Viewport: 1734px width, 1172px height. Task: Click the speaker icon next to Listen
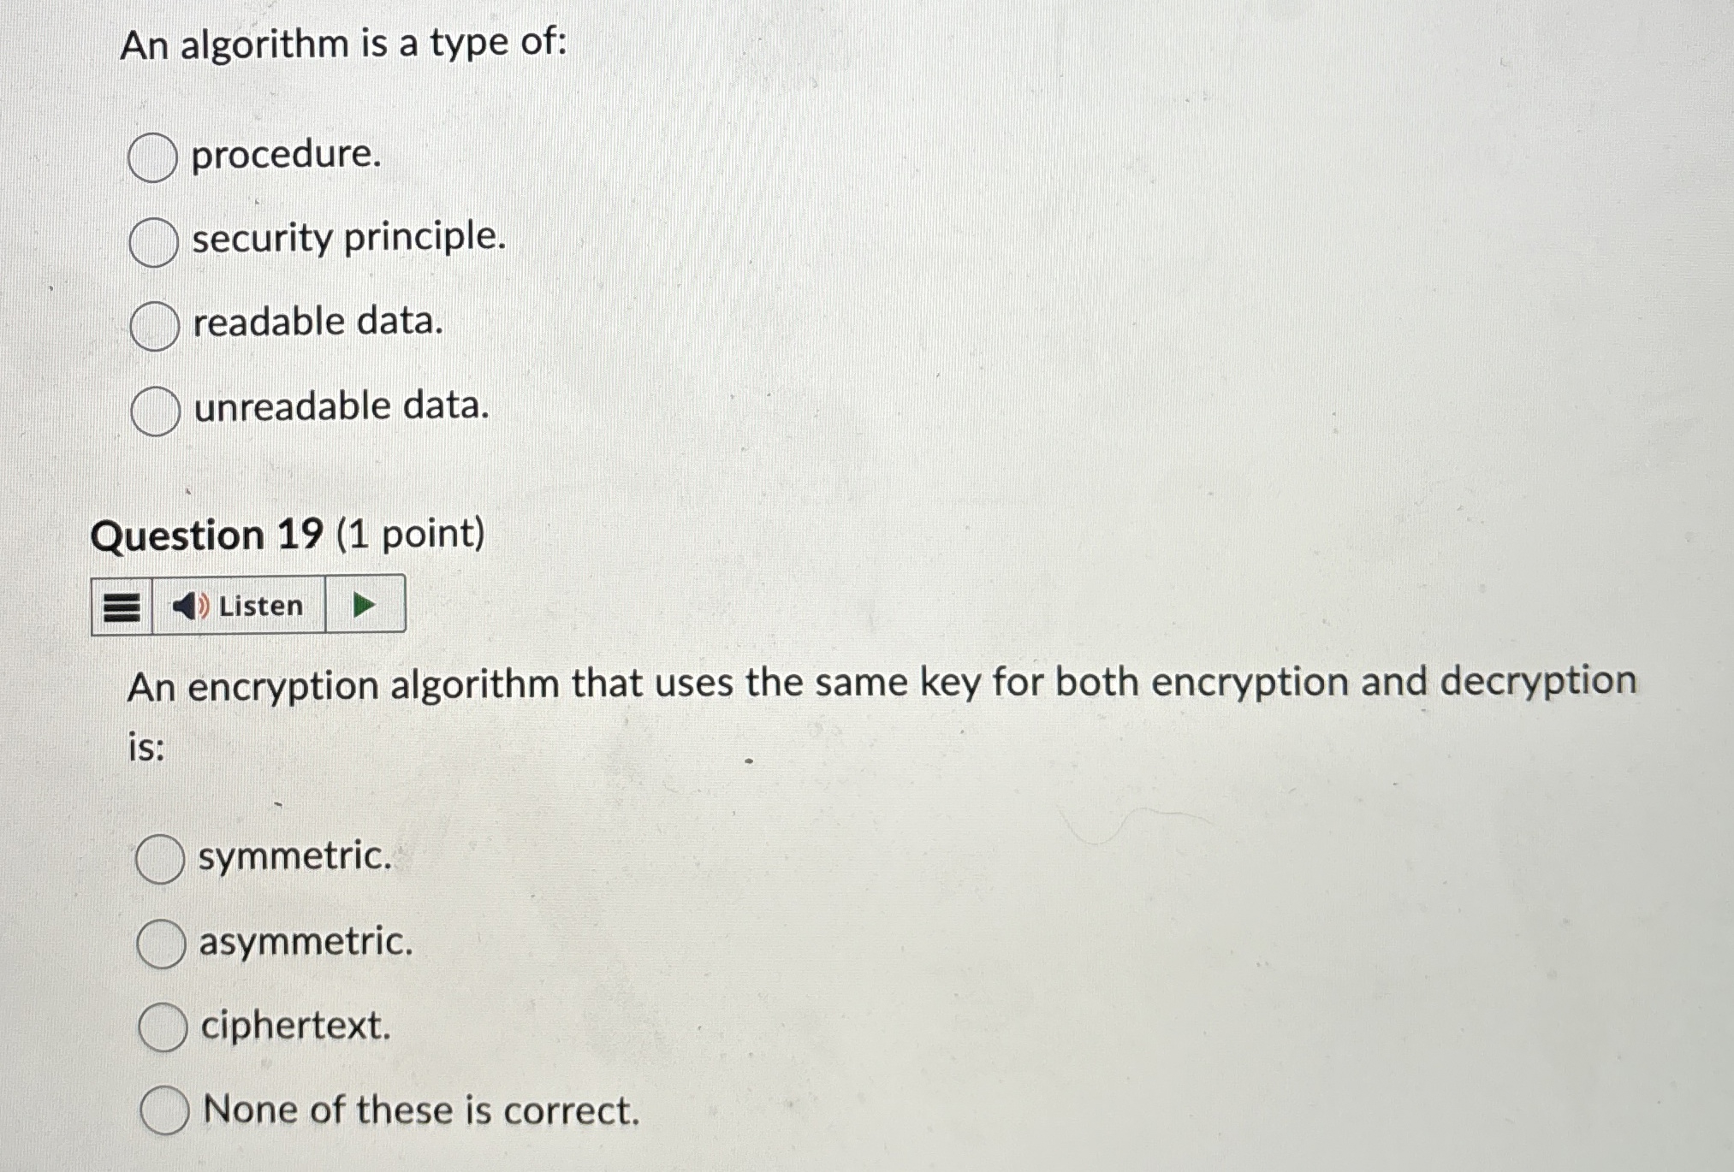(190, 606)
